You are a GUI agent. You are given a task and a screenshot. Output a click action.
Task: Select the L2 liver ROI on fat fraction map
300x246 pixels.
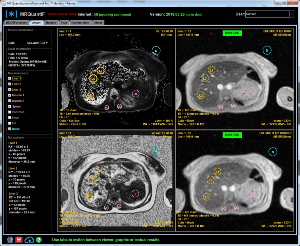tap(93, 179)
